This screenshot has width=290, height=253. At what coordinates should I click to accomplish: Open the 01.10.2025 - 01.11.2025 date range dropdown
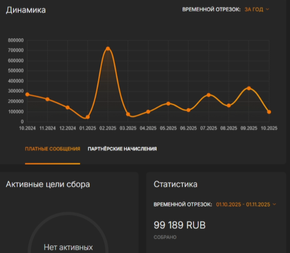click(246, 205)
